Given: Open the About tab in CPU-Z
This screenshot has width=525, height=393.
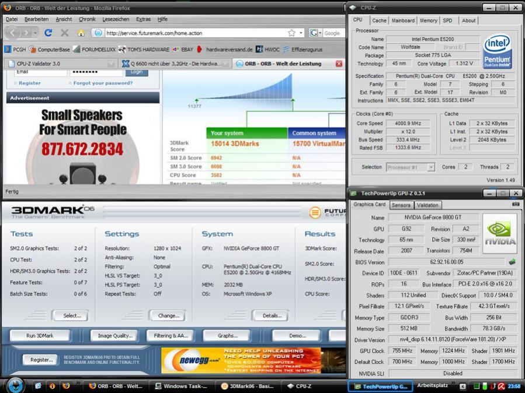Looking at the screenshot, I should click(468, 20).
